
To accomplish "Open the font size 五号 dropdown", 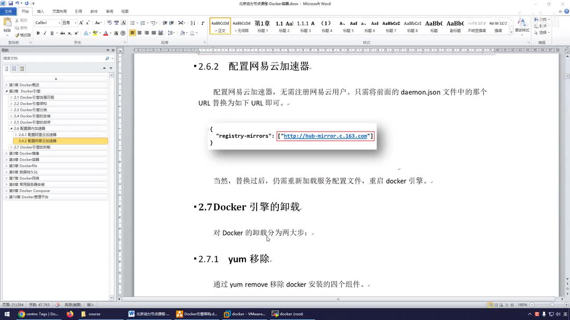I will (x=76, y=23).
